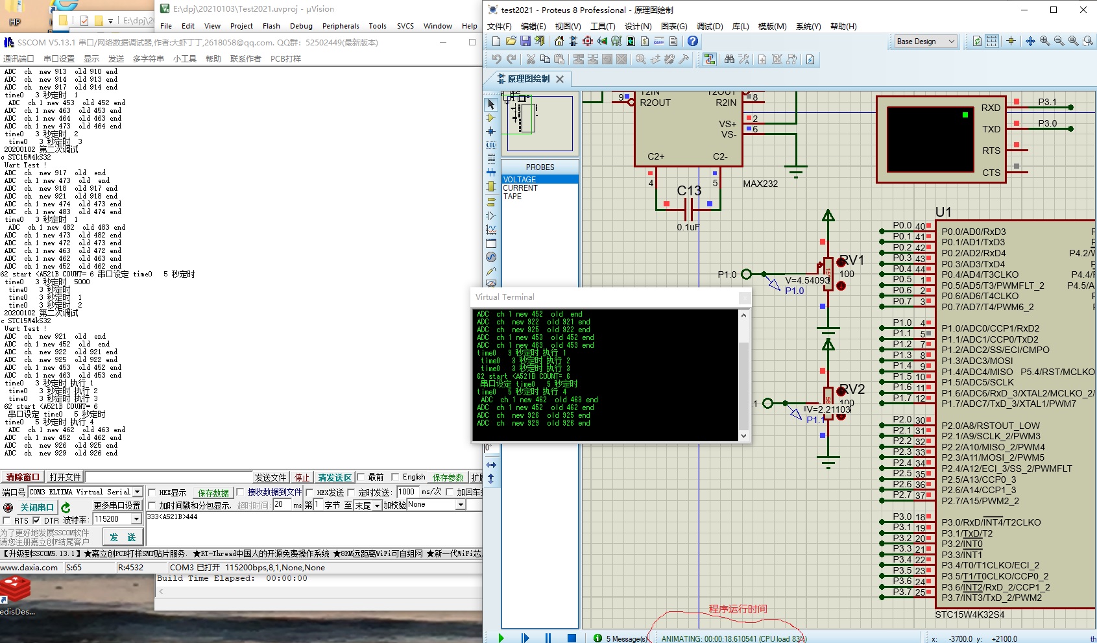Center view with the pan cross icon
This screenshot has height=643, width=1097.
point(1030,41)
